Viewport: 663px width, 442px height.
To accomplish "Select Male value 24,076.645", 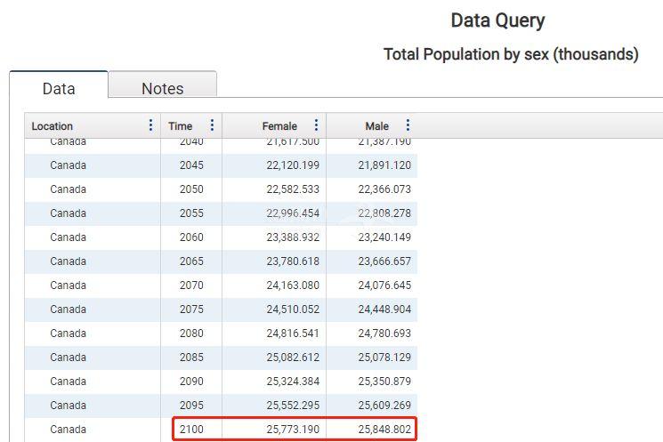I will pyautogui.click(x=384, y=285).
